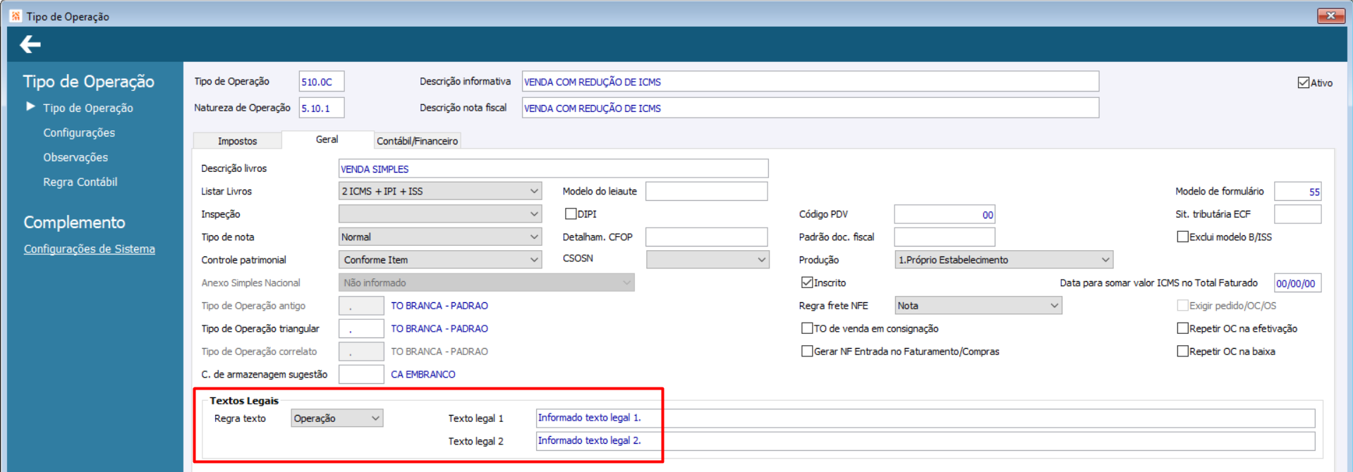Viewport: 1353px width, 472px height.
Task: Click the Texto legal 2 field
Action: (926, 441)
